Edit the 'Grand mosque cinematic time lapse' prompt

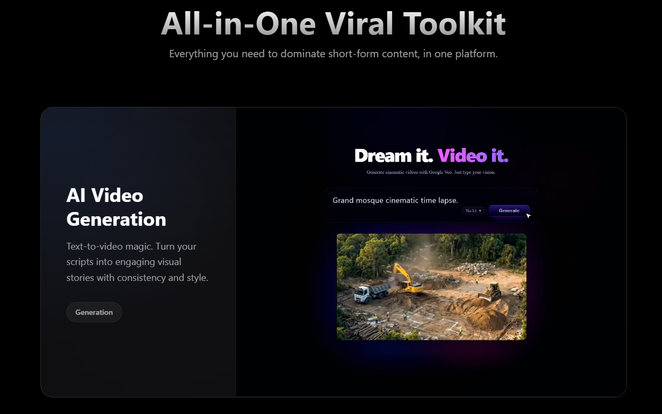coord(395,200)
